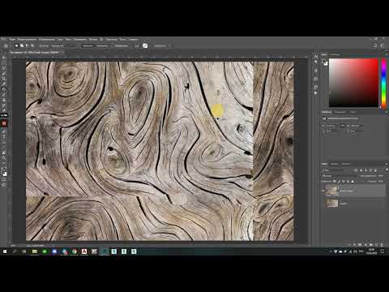The width and height of the screenshot is (389, 292).
Task: Toggle Lock all padlock icon
Action: [353, 181]
